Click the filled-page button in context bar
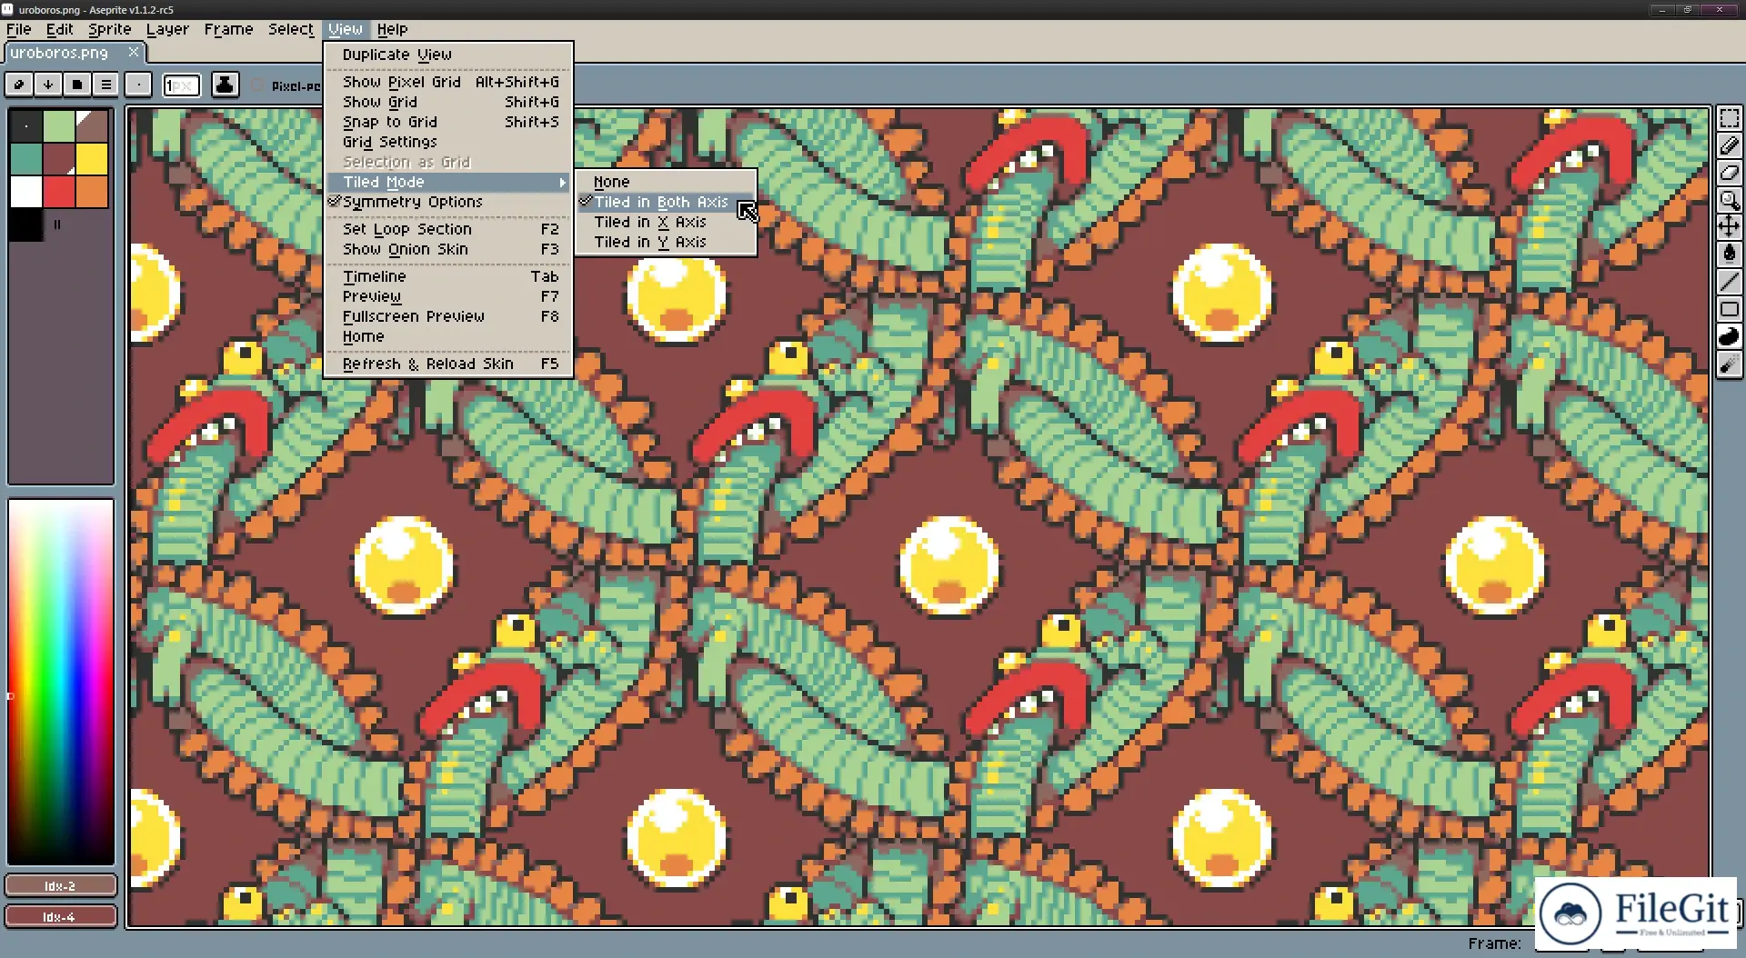Screen dimensions: 1746x958 tap(77, 85)
